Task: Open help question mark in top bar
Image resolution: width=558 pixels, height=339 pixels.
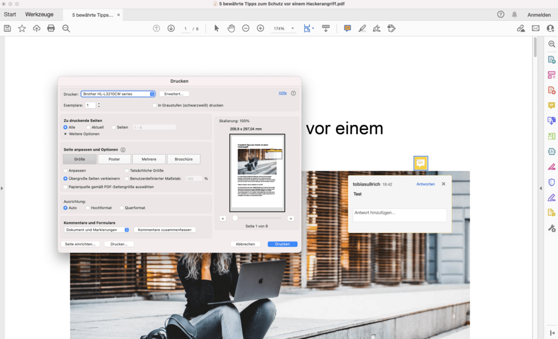Action: [501, 14]
